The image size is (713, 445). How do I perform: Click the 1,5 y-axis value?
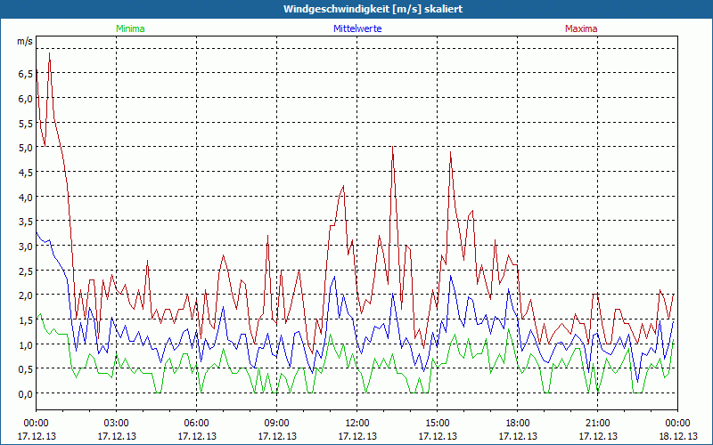(25, 320)
